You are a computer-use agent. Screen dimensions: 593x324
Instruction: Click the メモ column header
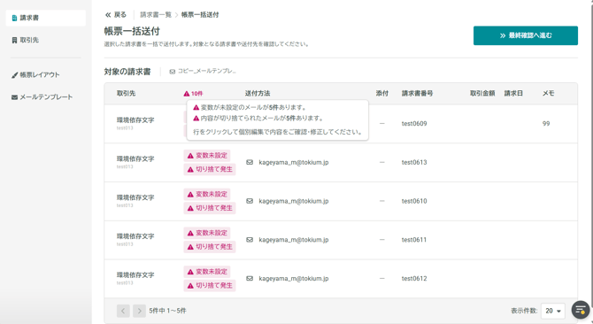coord(549,93)
